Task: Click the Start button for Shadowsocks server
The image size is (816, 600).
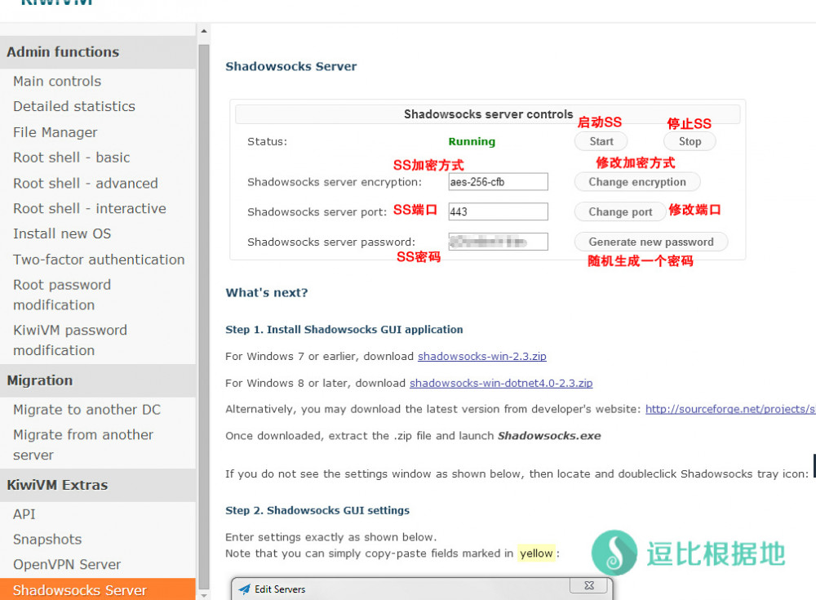Action: pos(601,141)
